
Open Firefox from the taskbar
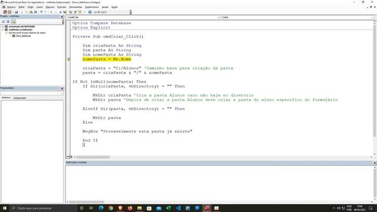pyautogui.click(x=130, y=208)
